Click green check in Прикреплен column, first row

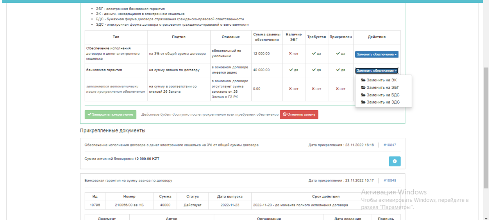tap(338, 54)
